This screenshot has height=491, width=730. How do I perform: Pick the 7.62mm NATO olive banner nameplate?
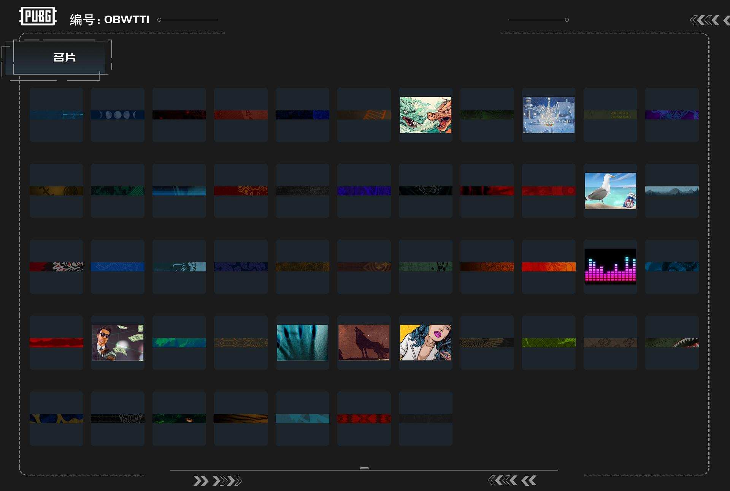pyautogui.click(x=610, y=115)
